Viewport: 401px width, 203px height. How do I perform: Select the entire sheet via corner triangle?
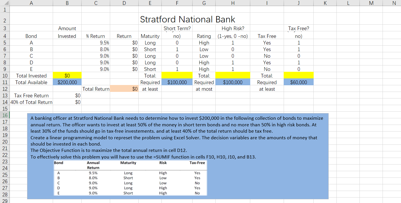(x=5, y=3)
